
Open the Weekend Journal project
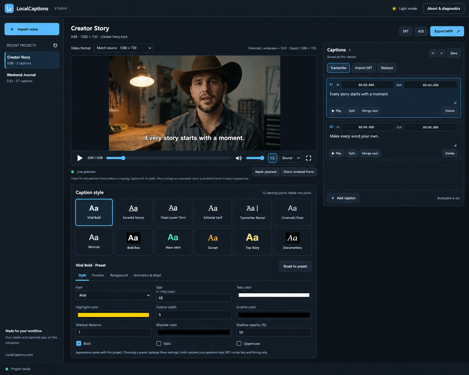(32, 78)
